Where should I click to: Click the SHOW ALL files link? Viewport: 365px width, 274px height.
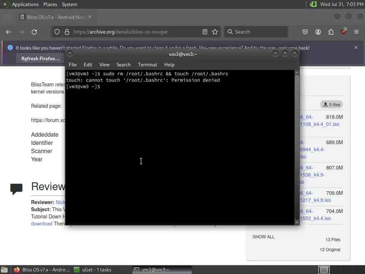coord(263,237)
